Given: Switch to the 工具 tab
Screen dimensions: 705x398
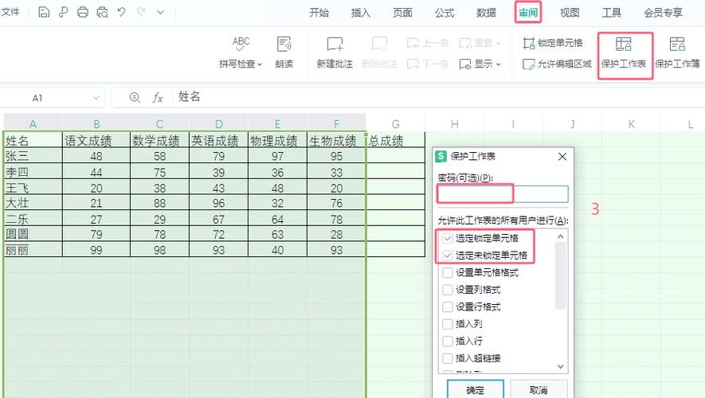Looking at the screenshot, I should [x=612, y=13].
